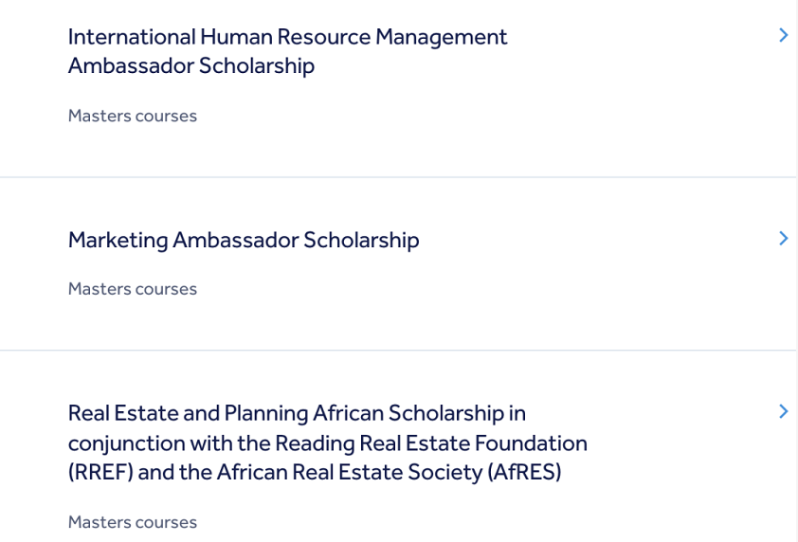Click 'Masters courses' label under Marketing Ambassador Scholarship
798x542 pixels.
coord(133,289)
